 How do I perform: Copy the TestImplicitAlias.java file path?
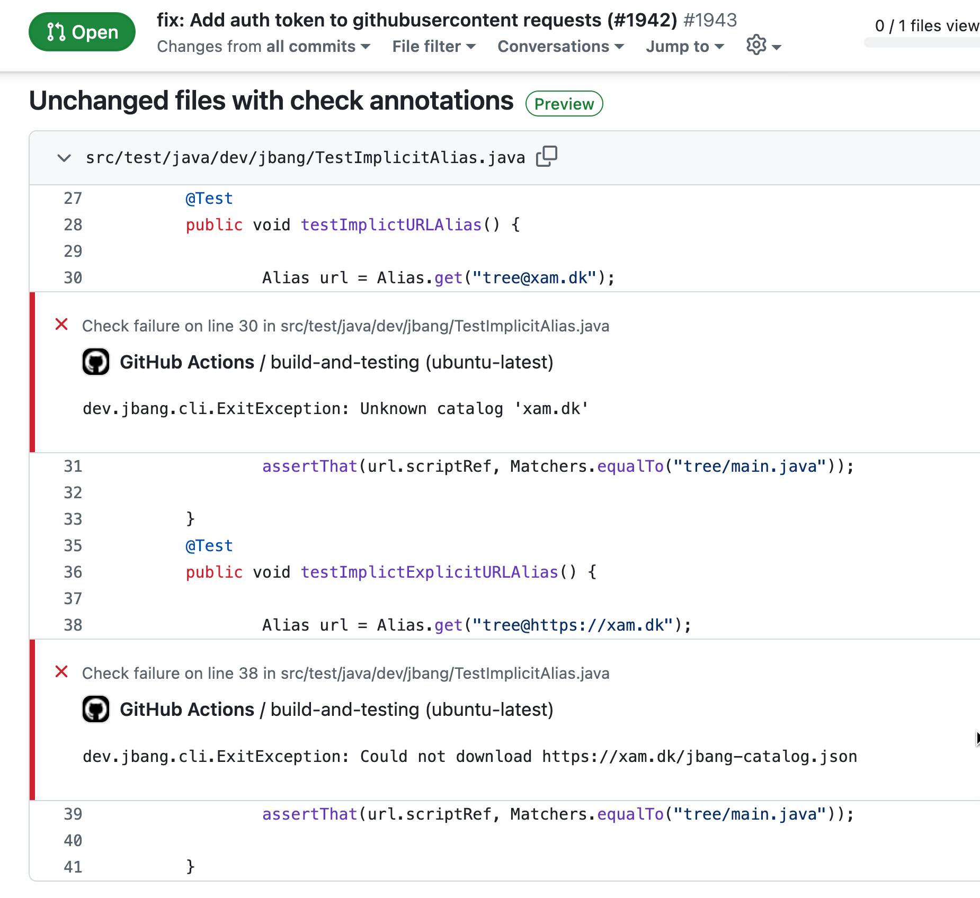(546, 157)
